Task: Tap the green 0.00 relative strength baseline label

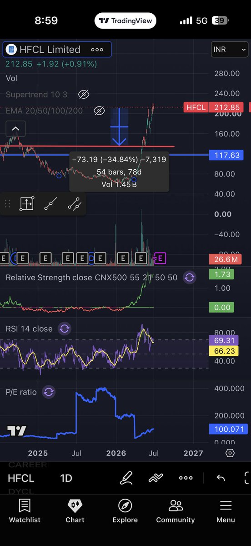Action: (222, 308)
